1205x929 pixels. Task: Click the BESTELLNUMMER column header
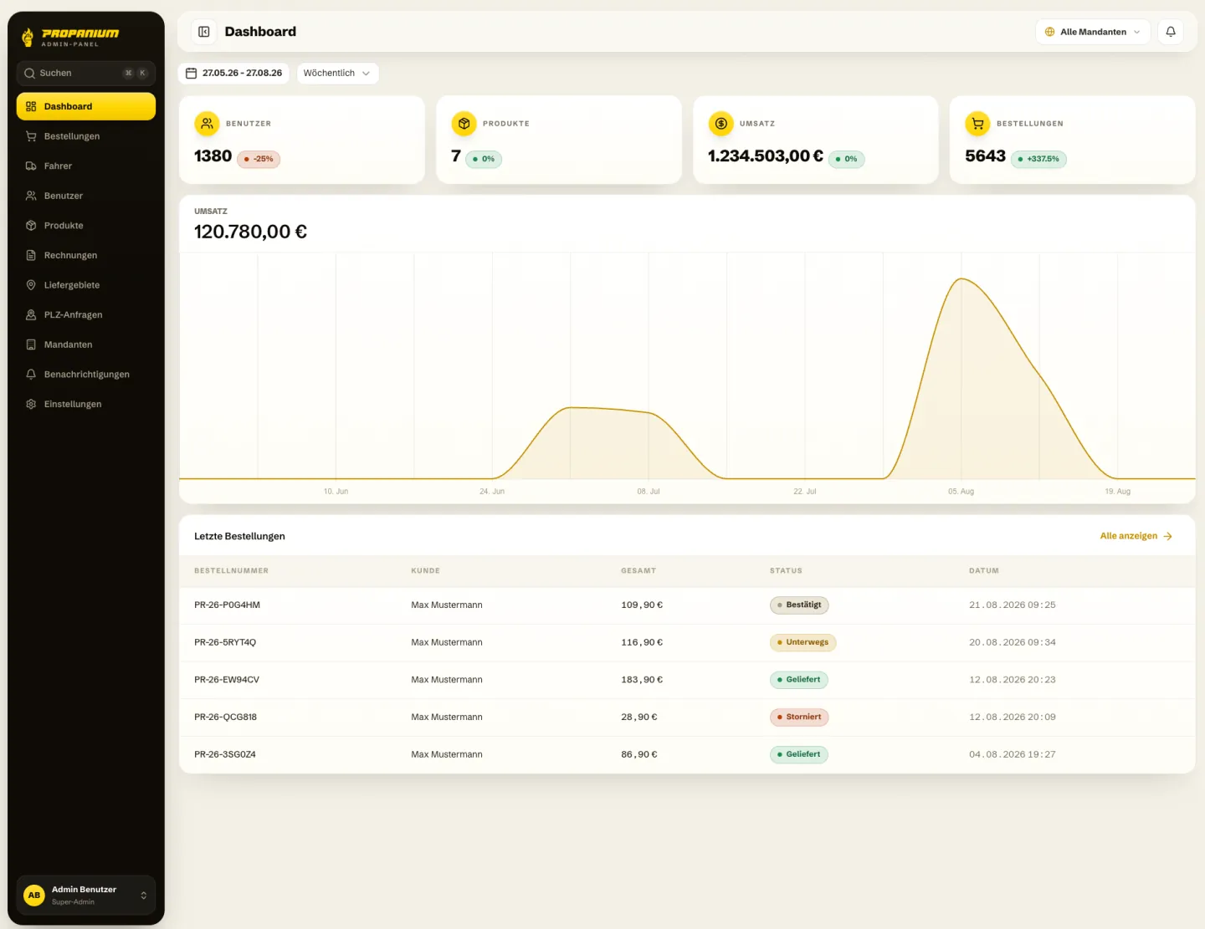pyautogui.click(x=231, y=571)
